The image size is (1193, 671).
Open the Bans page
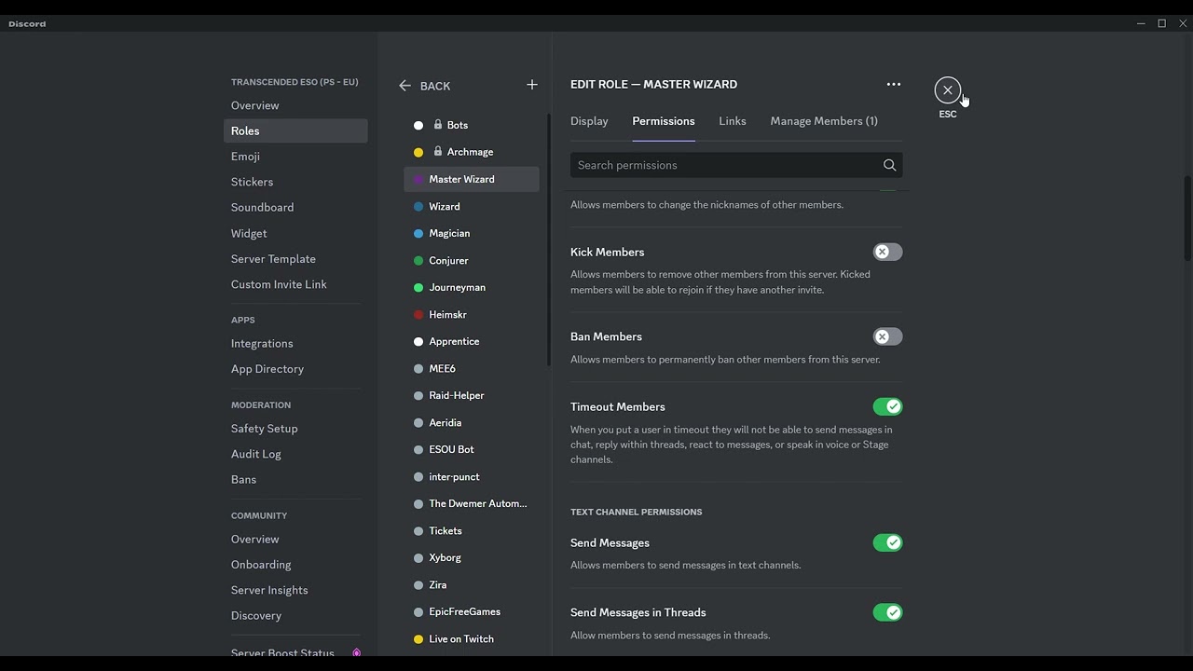tap(295, 479)
